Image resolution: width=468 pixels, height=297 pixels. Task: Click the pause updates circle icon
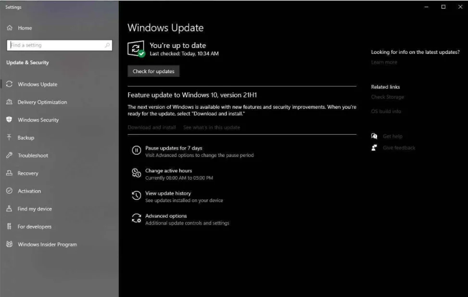pyautogui.click(x=137, y=150)
